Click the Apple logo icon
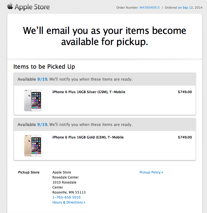Viewport: 207px width, 213px height. [10, 6]
